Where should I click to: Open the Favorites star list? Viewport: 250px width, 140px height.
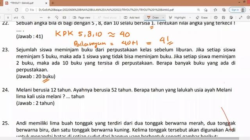click(215, 10)
